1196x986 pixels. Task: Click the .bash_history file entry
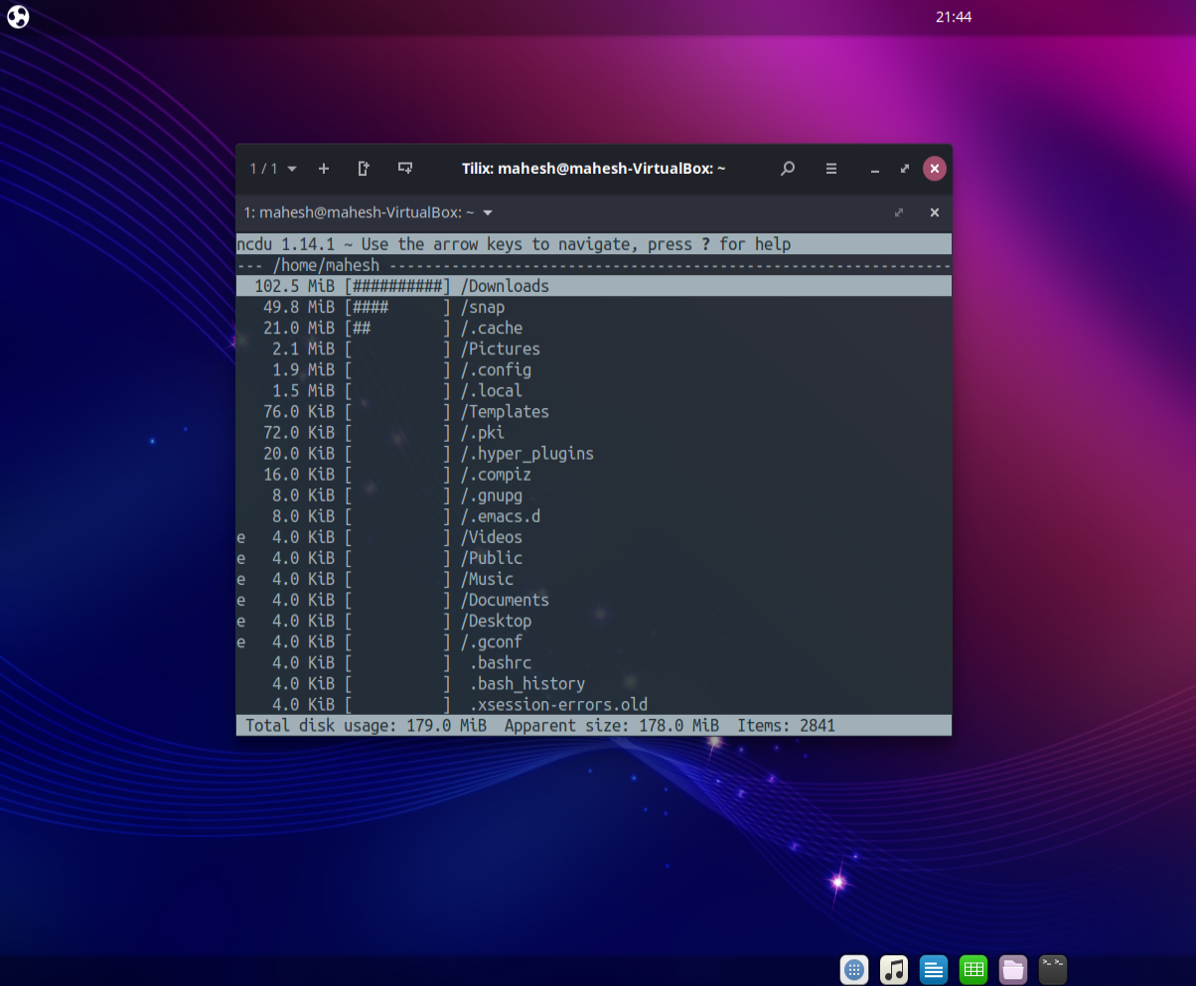coord(526,683)
